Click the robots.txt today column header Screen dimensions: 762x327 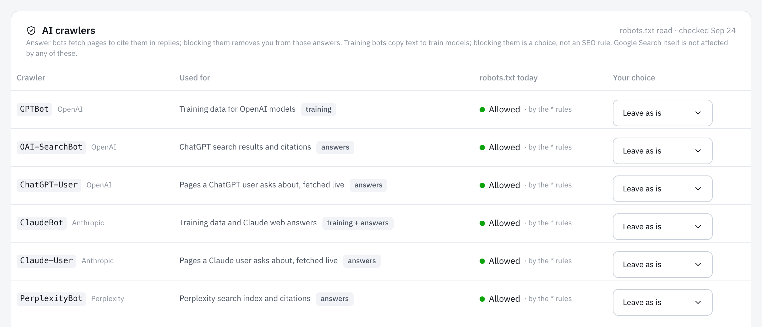509,78
